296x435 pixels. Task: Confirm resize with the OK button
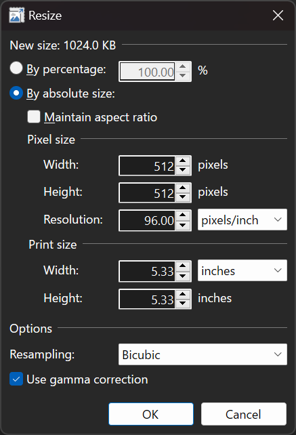point(151,414)
